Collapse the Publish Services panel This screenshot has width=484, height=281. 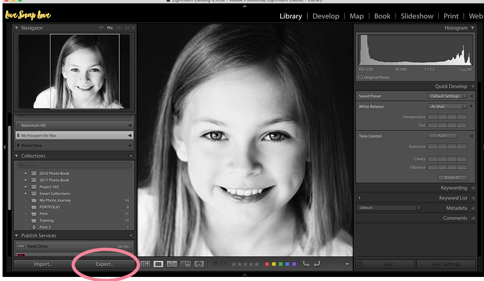[x=17, y=236]
